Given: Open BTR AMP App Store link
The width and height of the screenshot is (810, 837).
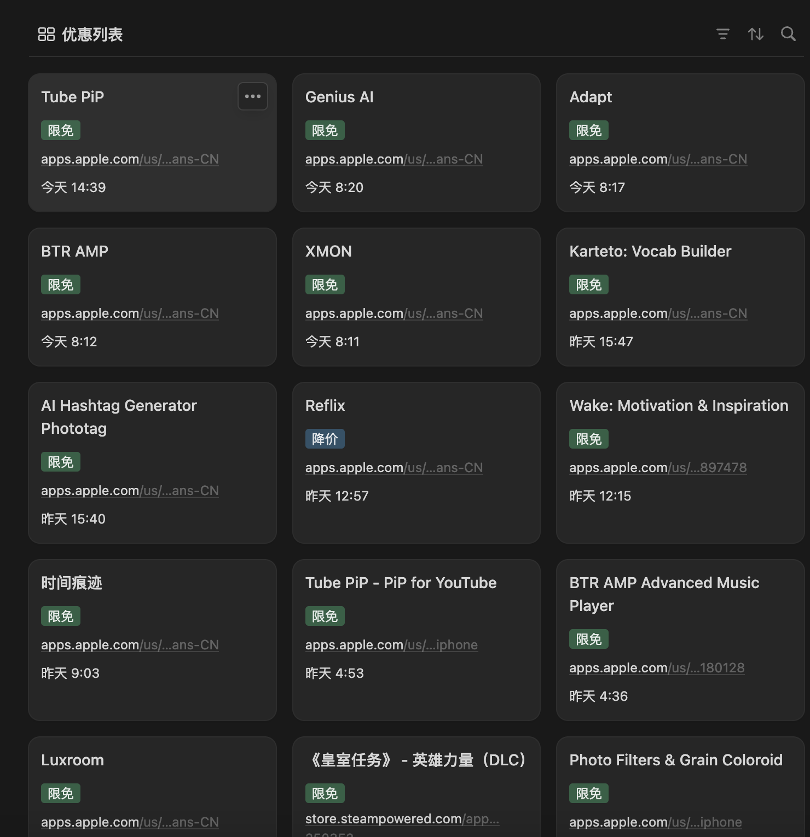Looking at the screenshot, I should point(130,313).
